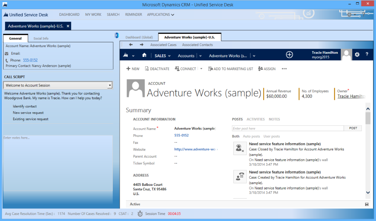Click the Help question mark icon

(367, 54)
